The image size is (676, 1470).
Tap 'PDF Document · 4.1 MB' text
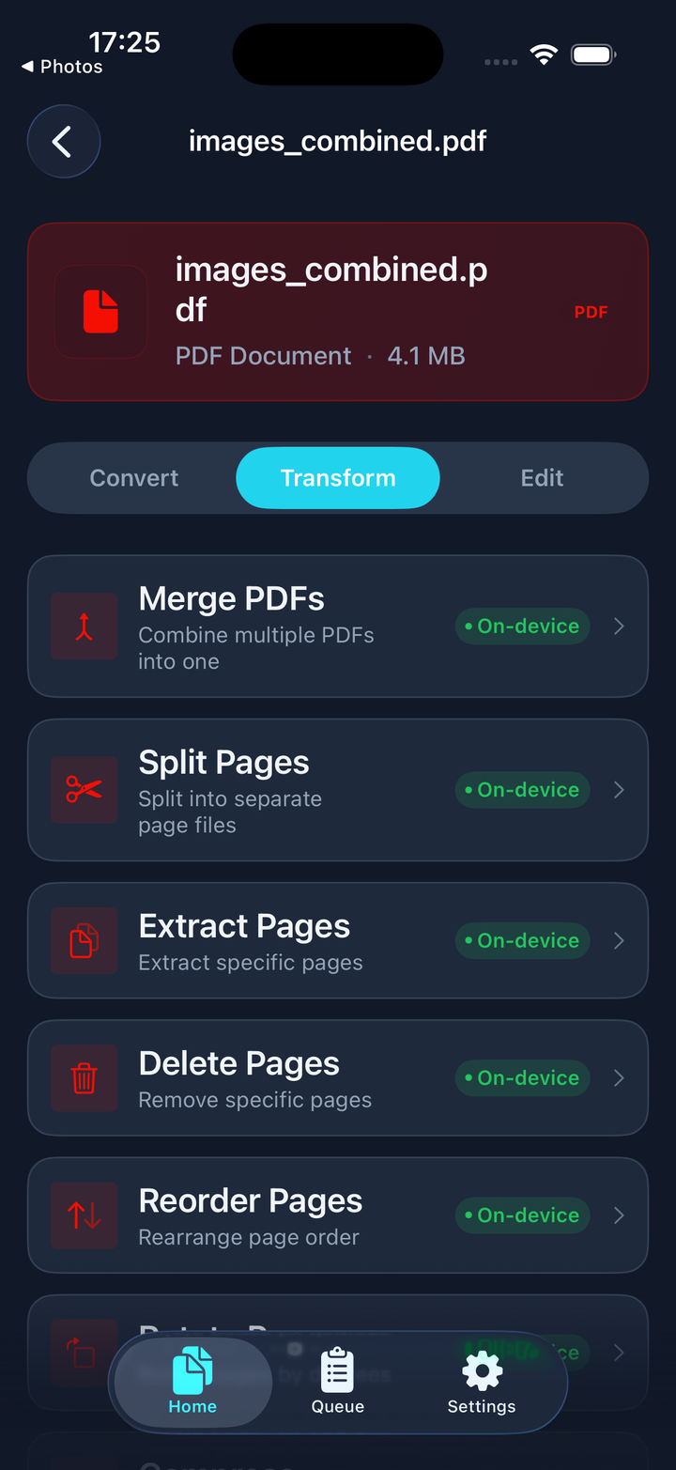pyautogui.click(x=320, y=356)
